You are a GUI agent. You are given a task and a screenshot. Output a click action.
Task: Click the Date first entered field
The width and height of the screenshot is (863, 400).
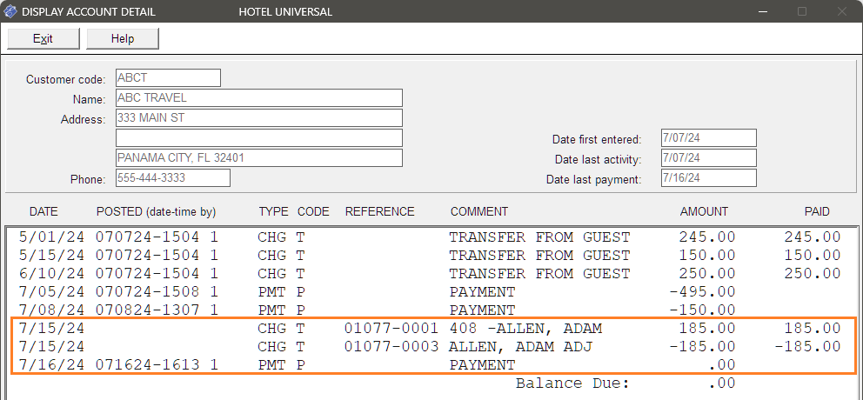[709, 138]
